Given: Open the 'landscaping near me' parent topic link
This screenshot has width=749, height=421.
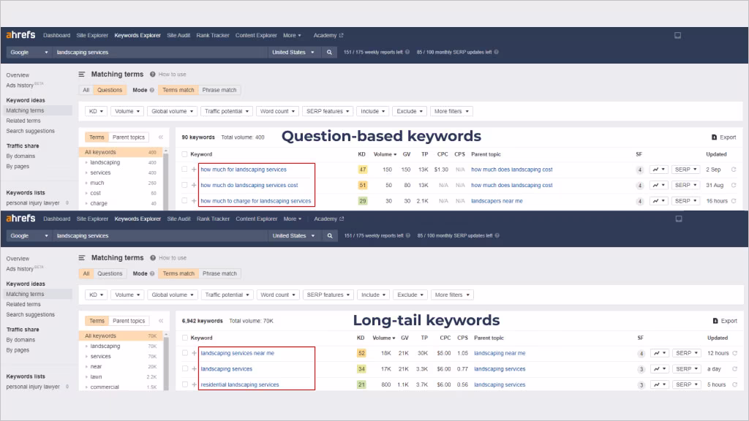Looking at the screenshot, I should click(500, 353).
